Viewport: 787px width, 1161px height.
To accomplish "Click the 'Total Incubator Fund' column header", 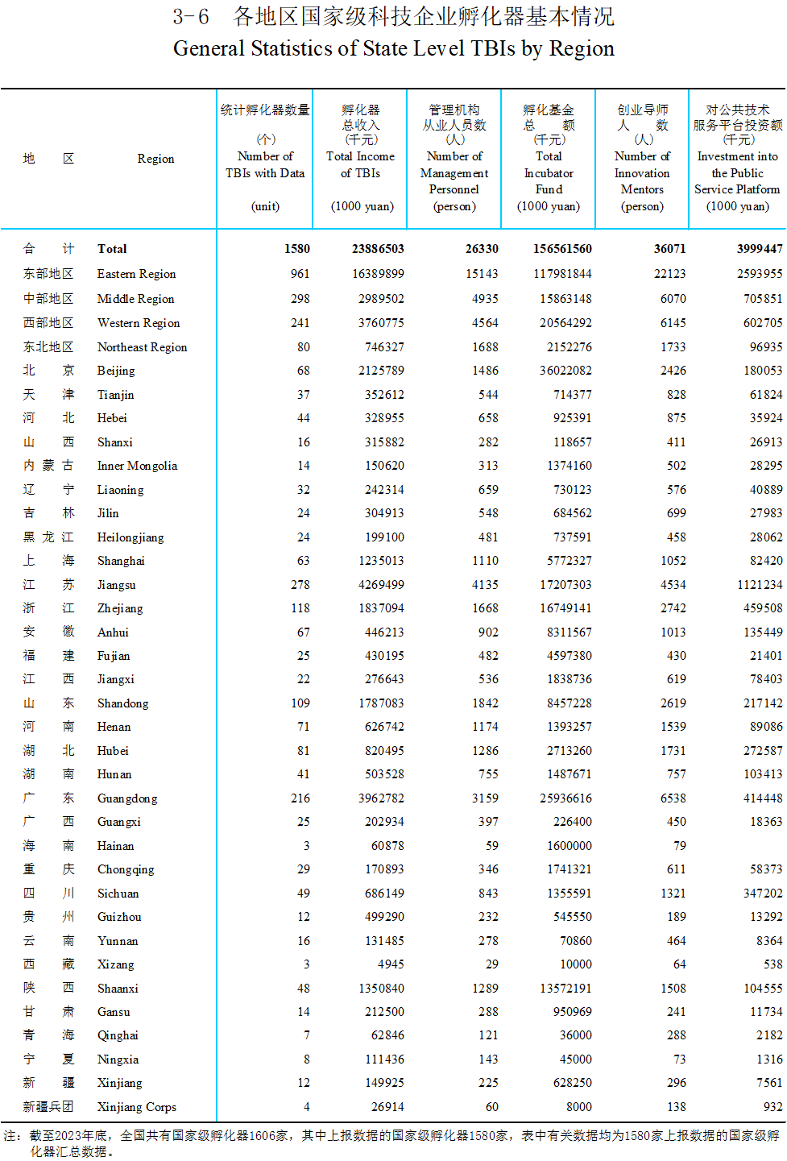I will pyautogui.click(x=549, y=172).
